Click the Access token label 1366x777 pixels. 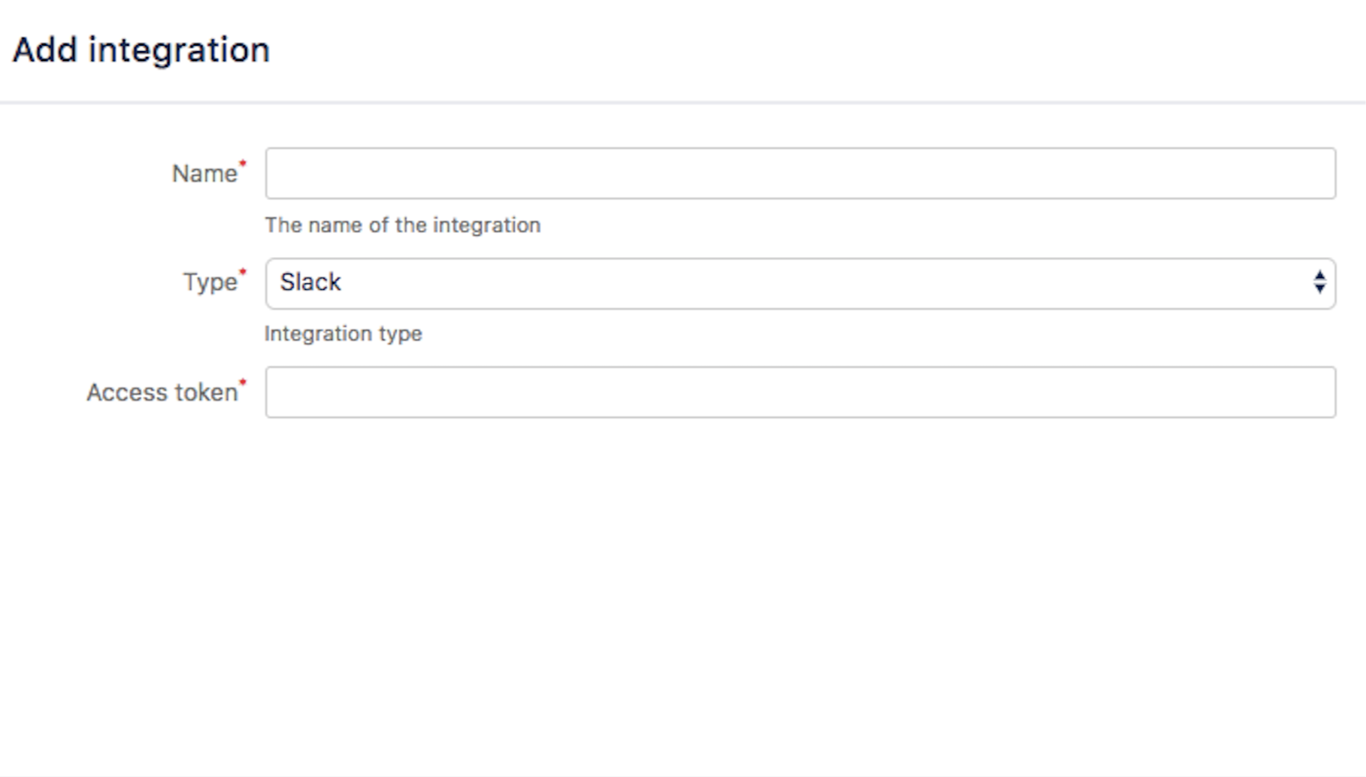tap(162, 392)
